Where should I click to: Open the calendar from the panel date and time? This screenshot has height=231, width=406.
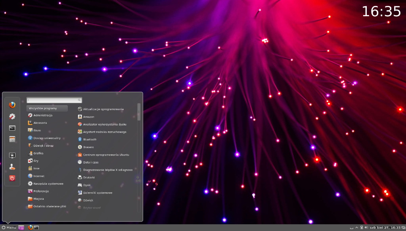coord(385,228)
